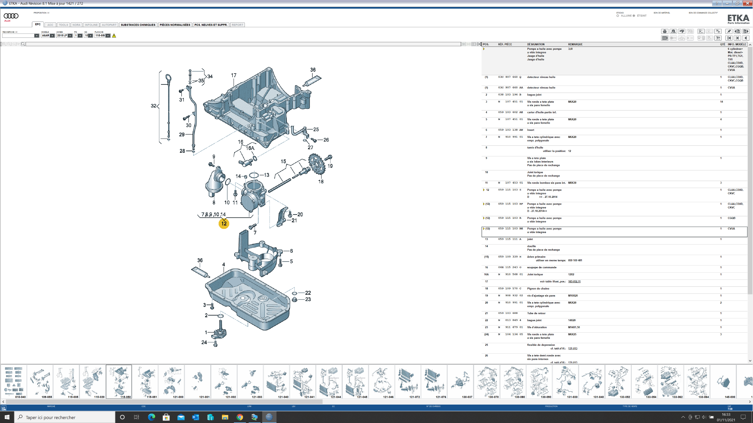Viewport: 753px width, 423px height.
Task: Click the printer icon in toolbar
Action: coord(665,31)
